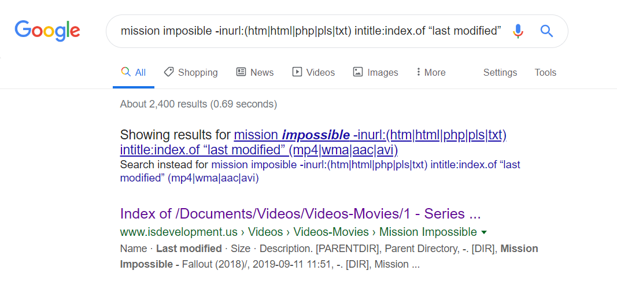Screen dimensions: 617x296
Task: Switch to the All results tab
Action: [134, 73]
